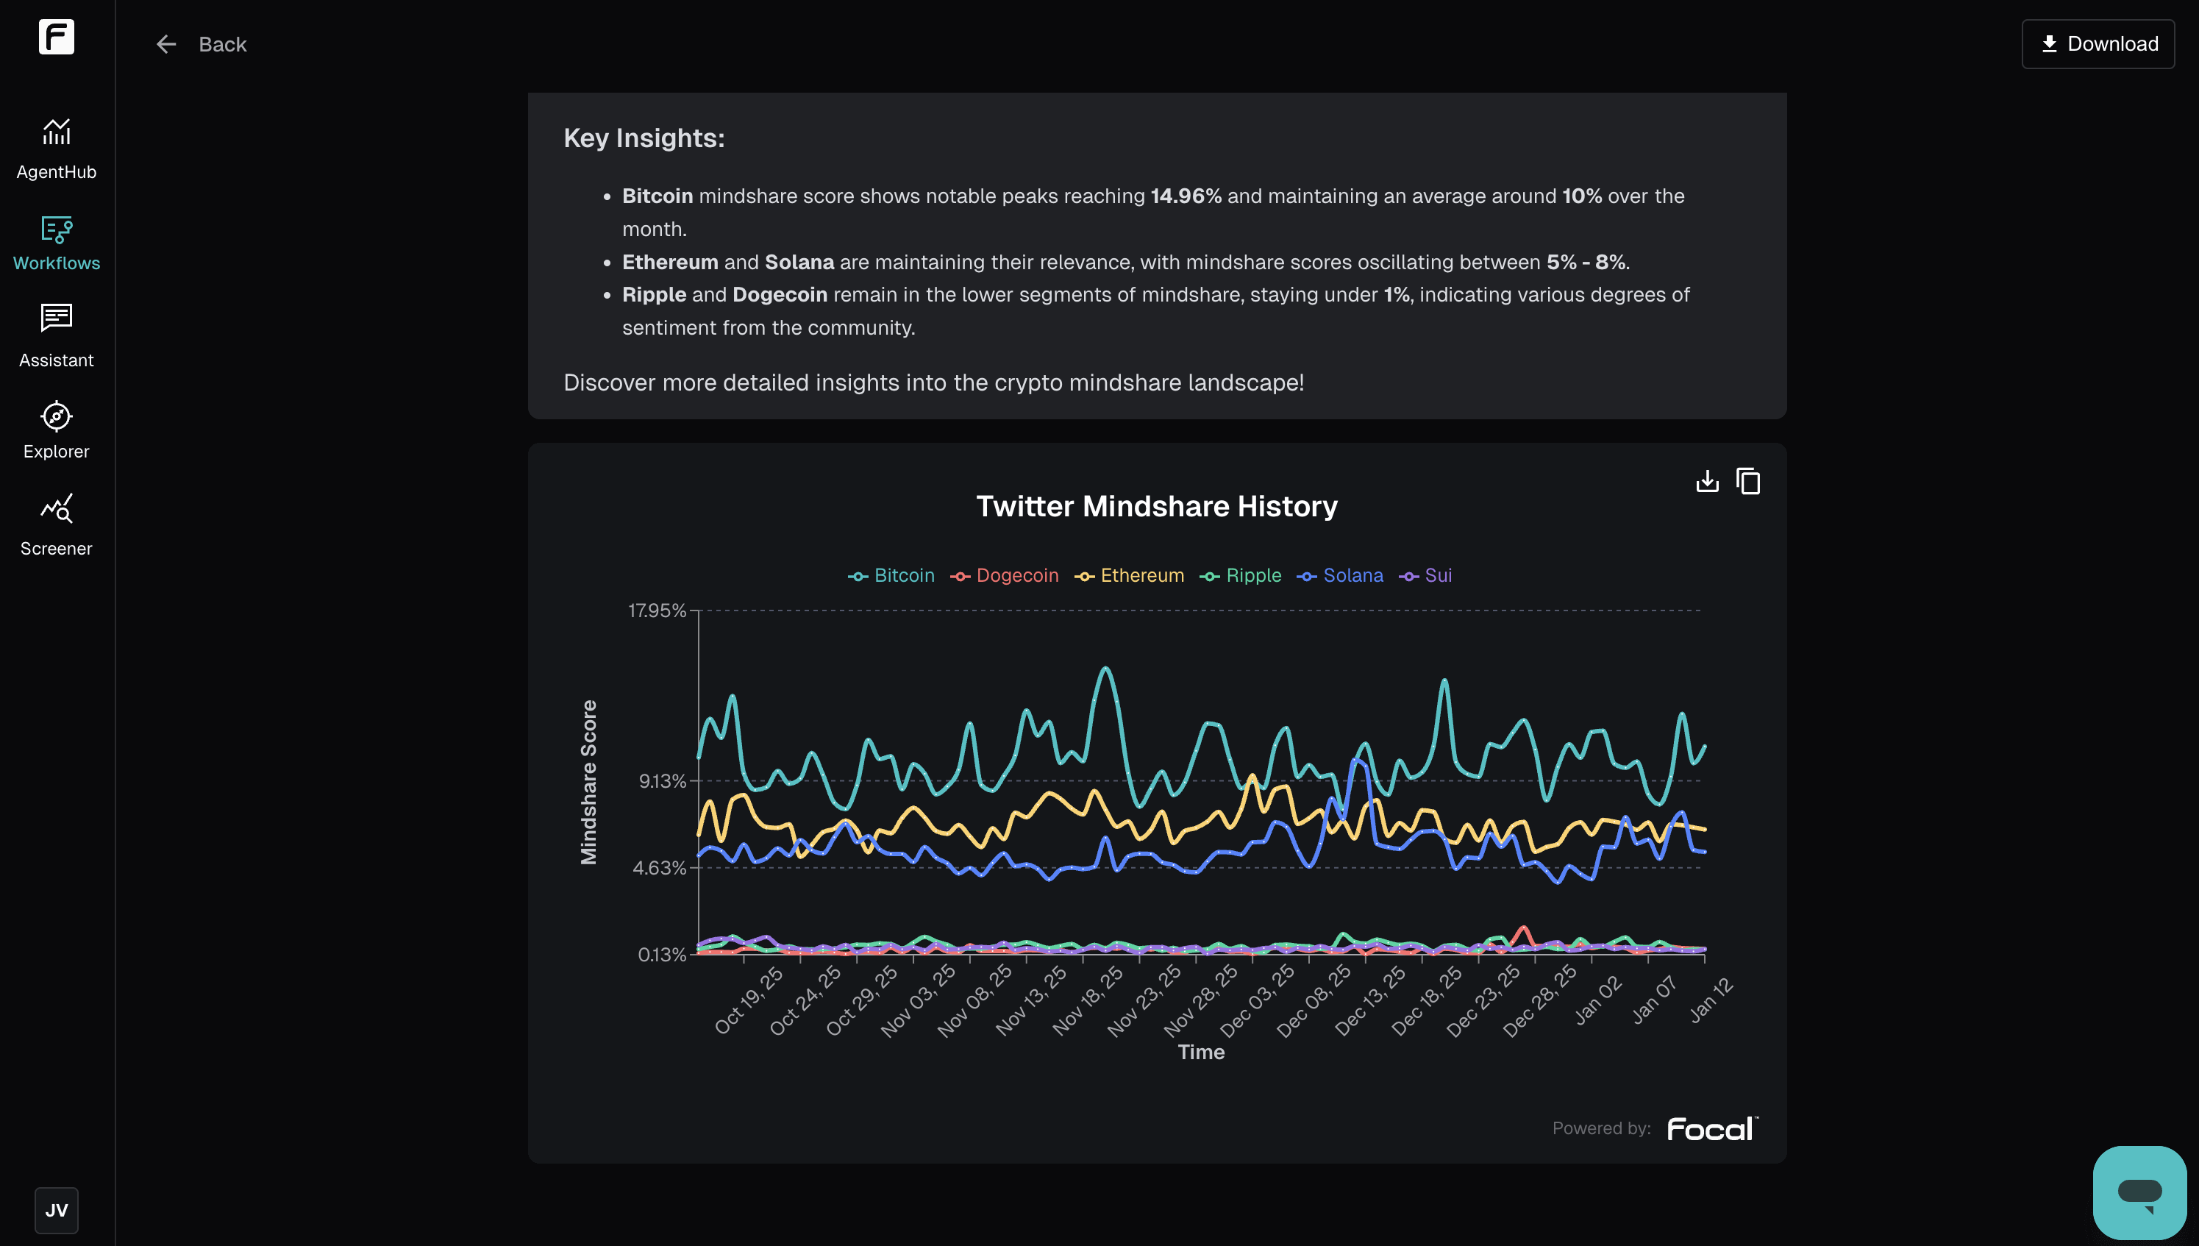The height and width of the screenshot is (1246, 2199).
Task: Open the chat support bubble
Action: point(2139,1192)
